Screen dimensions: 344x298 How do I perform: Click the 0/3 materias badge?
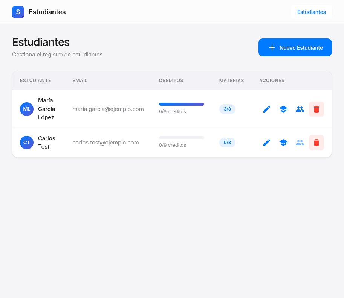click(227, 143)
